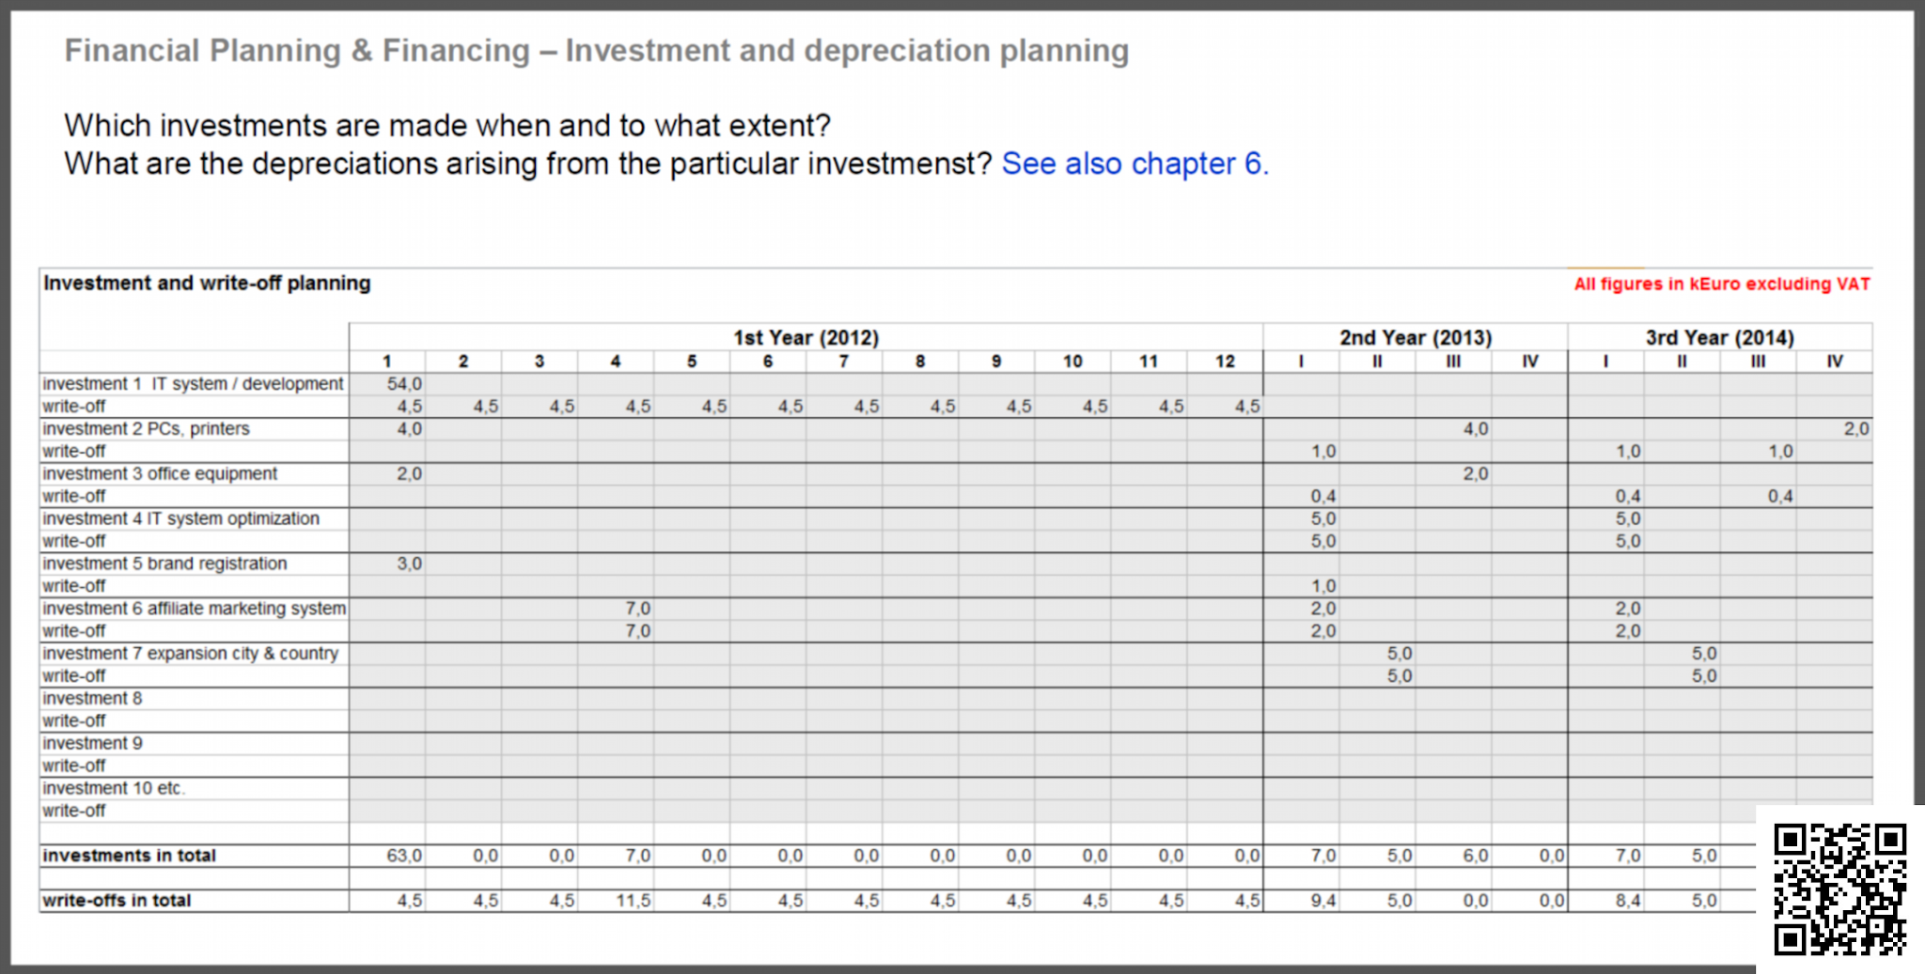Click month column header '10'
Image resolution: width=1925 pixels, height=974 pixels.
click(x=1072, y=362)
